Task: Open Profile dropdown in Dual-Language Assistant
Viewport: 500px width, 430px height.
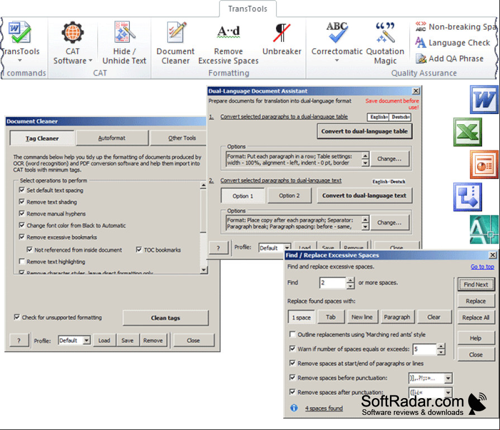Action: click(287, 248)
